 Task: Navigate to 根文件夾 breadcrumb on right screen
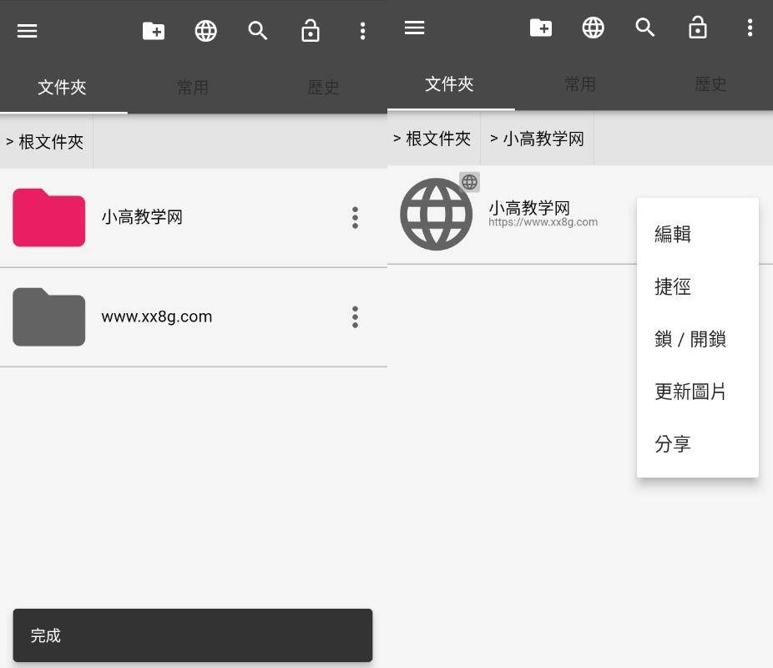(x=434, y=139)
